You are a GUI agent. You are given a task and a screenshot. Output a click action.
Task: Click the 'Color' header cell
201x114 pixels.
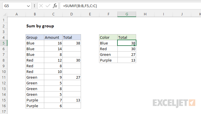[109, 37]
